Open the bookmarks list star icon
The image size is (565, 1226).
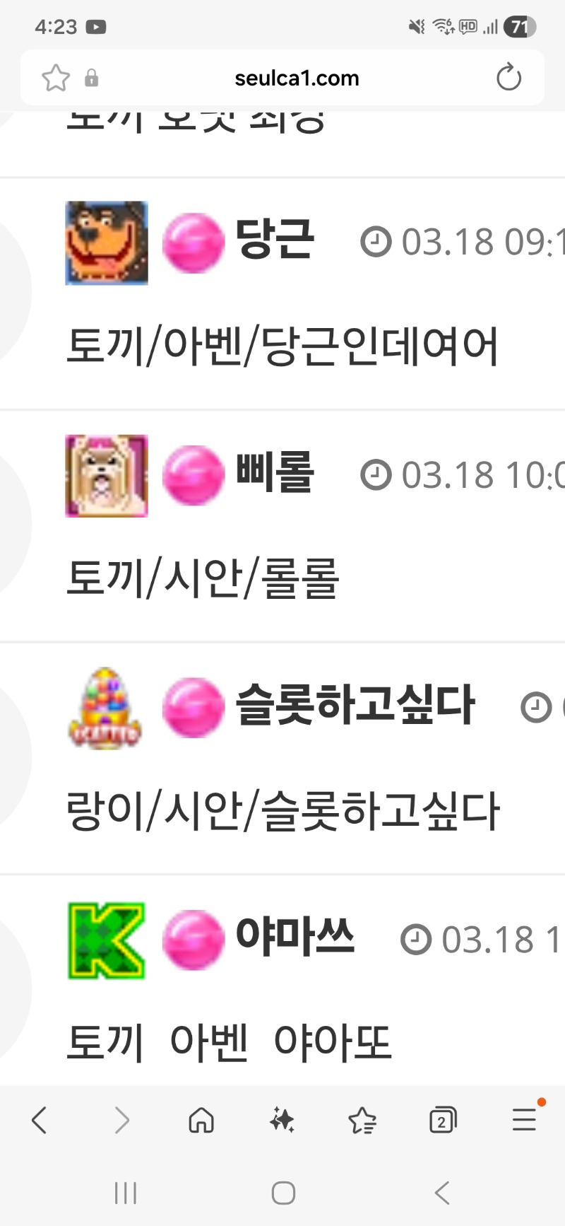[x=362, y=1120]
